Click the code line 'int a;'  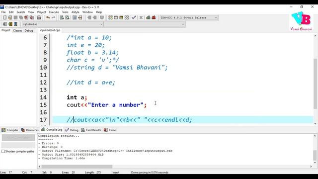click(x=77, y=97)
